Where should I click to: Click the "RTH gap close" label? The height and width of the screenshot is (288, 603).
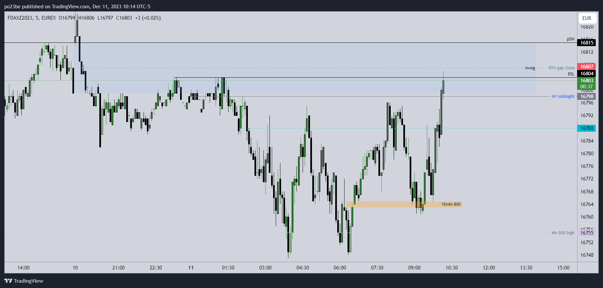click(x=561, y=68)
